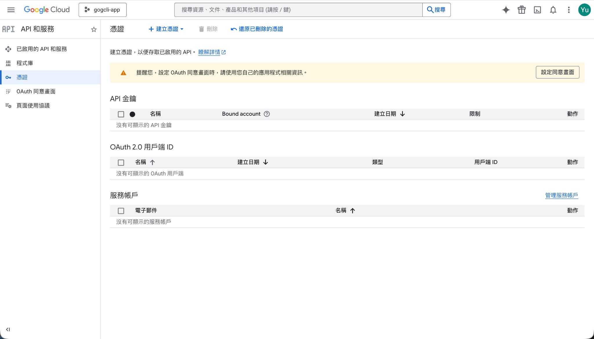Open the hamburger navigation menu

11,10
